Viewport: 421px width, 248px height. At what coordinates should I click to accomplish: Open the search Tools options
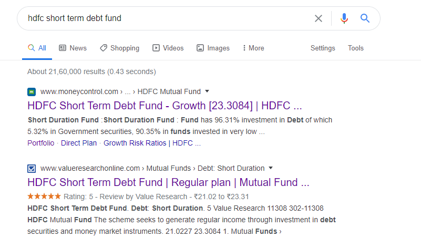356,48
